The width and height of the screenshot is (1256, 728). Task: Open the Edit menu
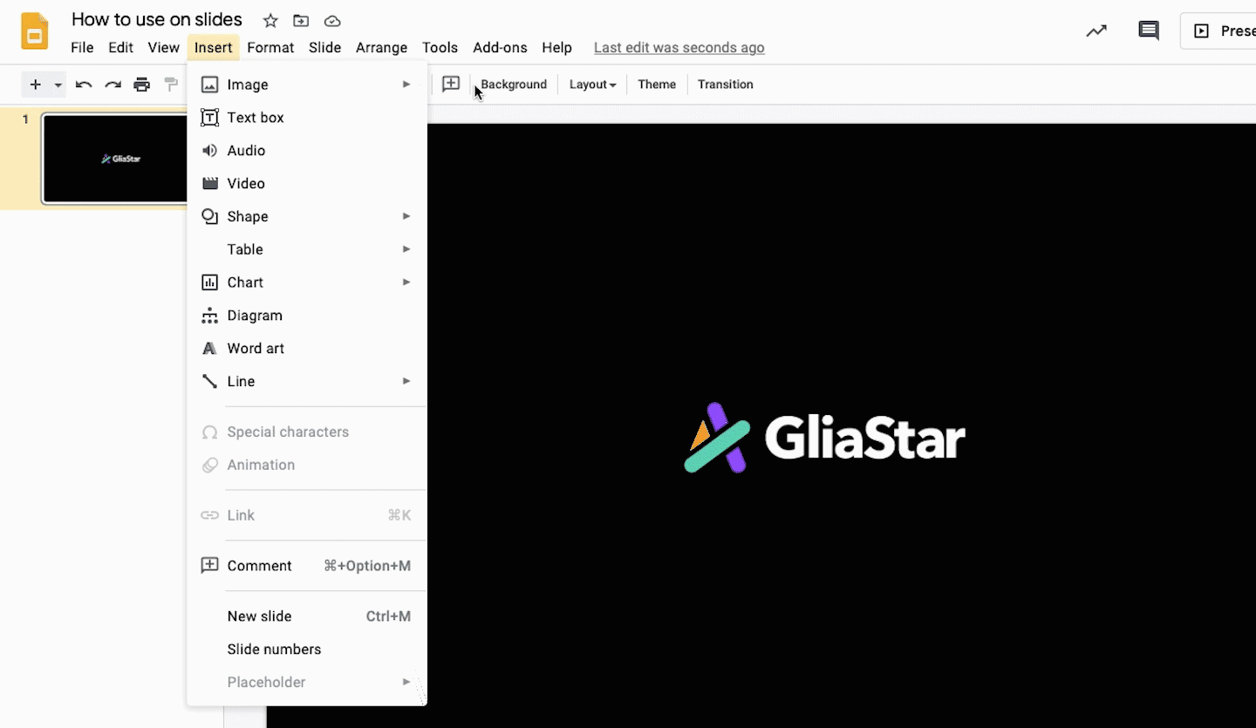point(120,48)
